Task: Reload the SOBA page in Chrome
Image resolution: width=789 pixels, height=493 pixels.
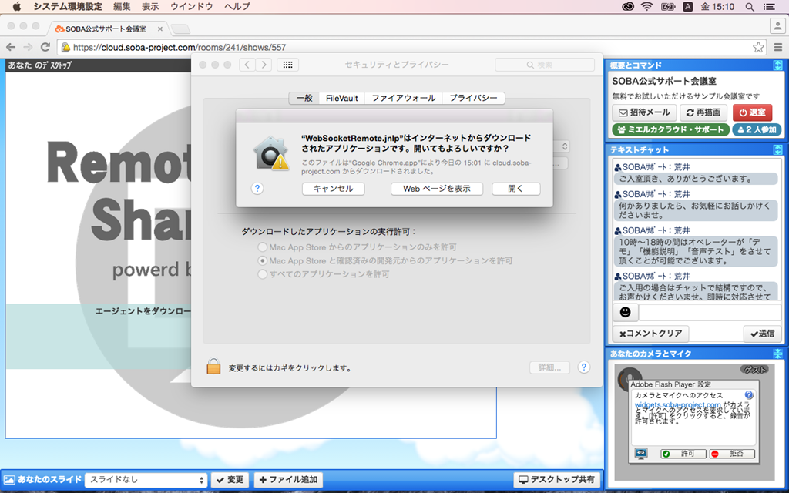Action: [x=45, y=47]
